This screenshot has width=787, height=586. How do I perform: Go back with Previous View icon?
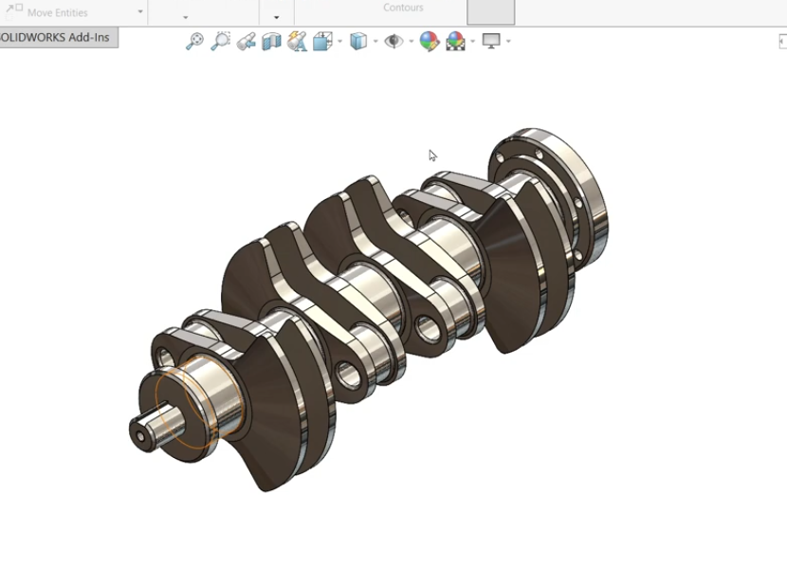tap(246, 41)
